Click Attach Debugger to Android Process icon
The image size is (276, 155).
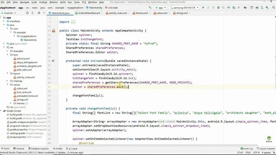pyautogui.click(x=234, y=8)
